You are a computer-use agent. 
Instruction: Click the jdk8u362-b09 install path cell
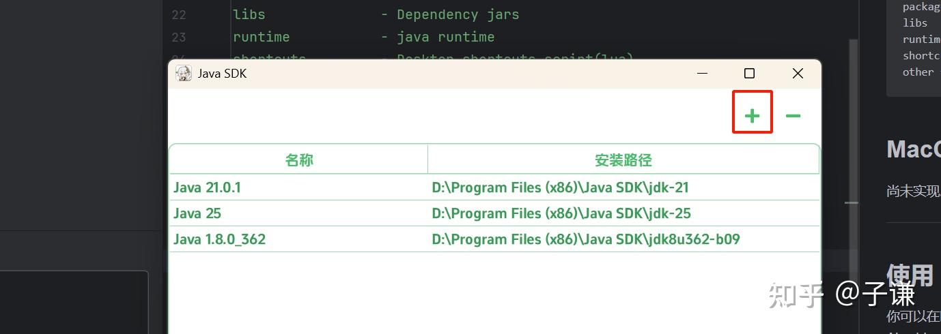623,239
